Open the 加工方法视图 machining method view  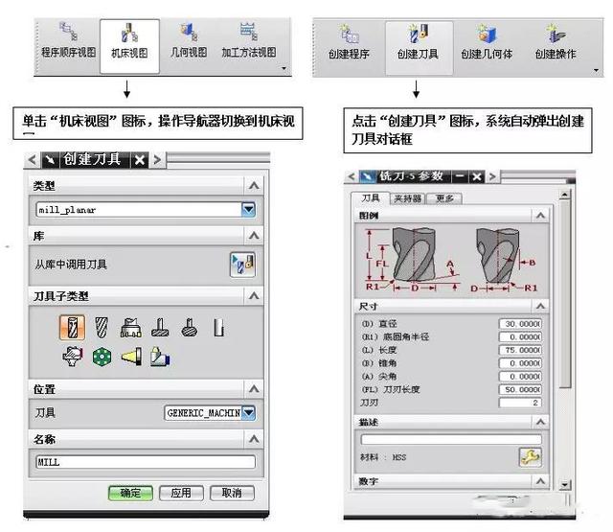click(x=249, y=42)
